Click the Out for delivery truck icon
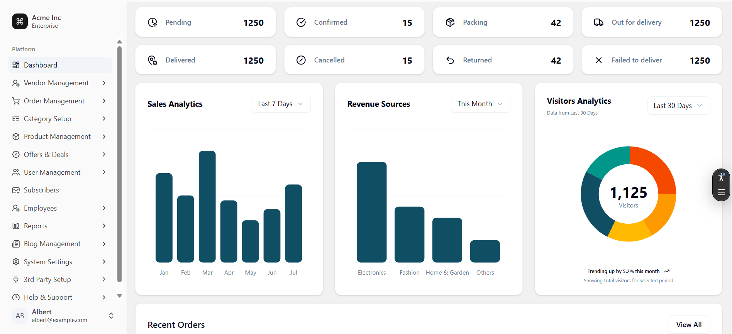Screen dimensions: 732x334 (x=599, y=22)
